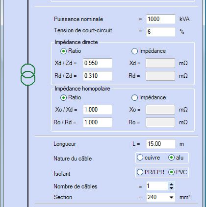Image resolution: width=206 pixels, height=207 pixels.
Task: Click the Nombre de câbles value field
Action: click(157, 186)
